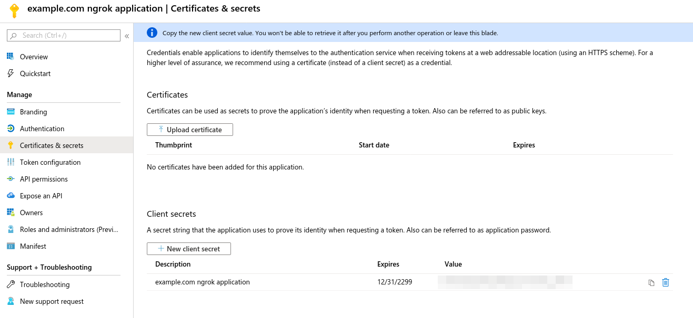693x318 pixels.
Task: Click the Quickstart lightning icon
Action: 11,73
